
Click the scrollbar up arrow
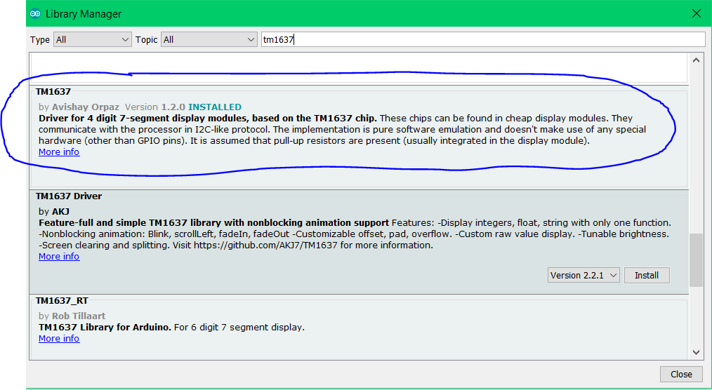pyautogui.click(x=696, y=60)
